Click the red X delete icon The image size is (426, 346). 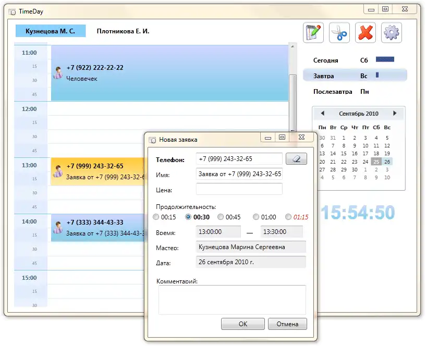coord(366,33)
